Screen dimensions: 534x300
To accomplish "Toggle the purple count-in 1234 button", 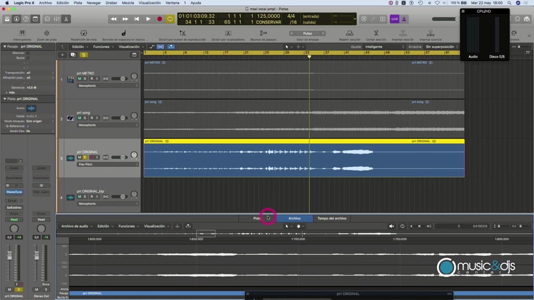I will tap(394, 19).
